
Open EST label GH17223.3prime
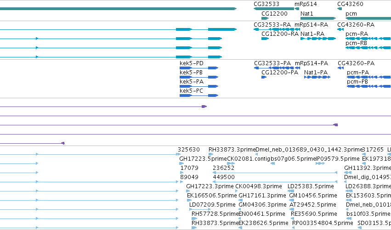(210, 187)
